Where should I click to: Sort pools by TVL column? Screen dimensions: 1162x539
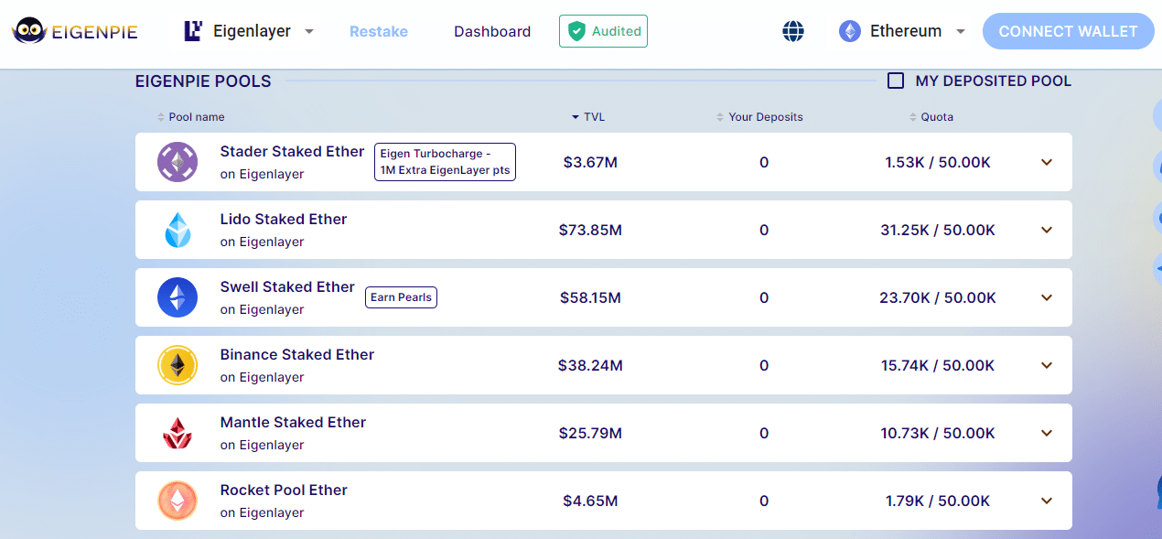588,117
